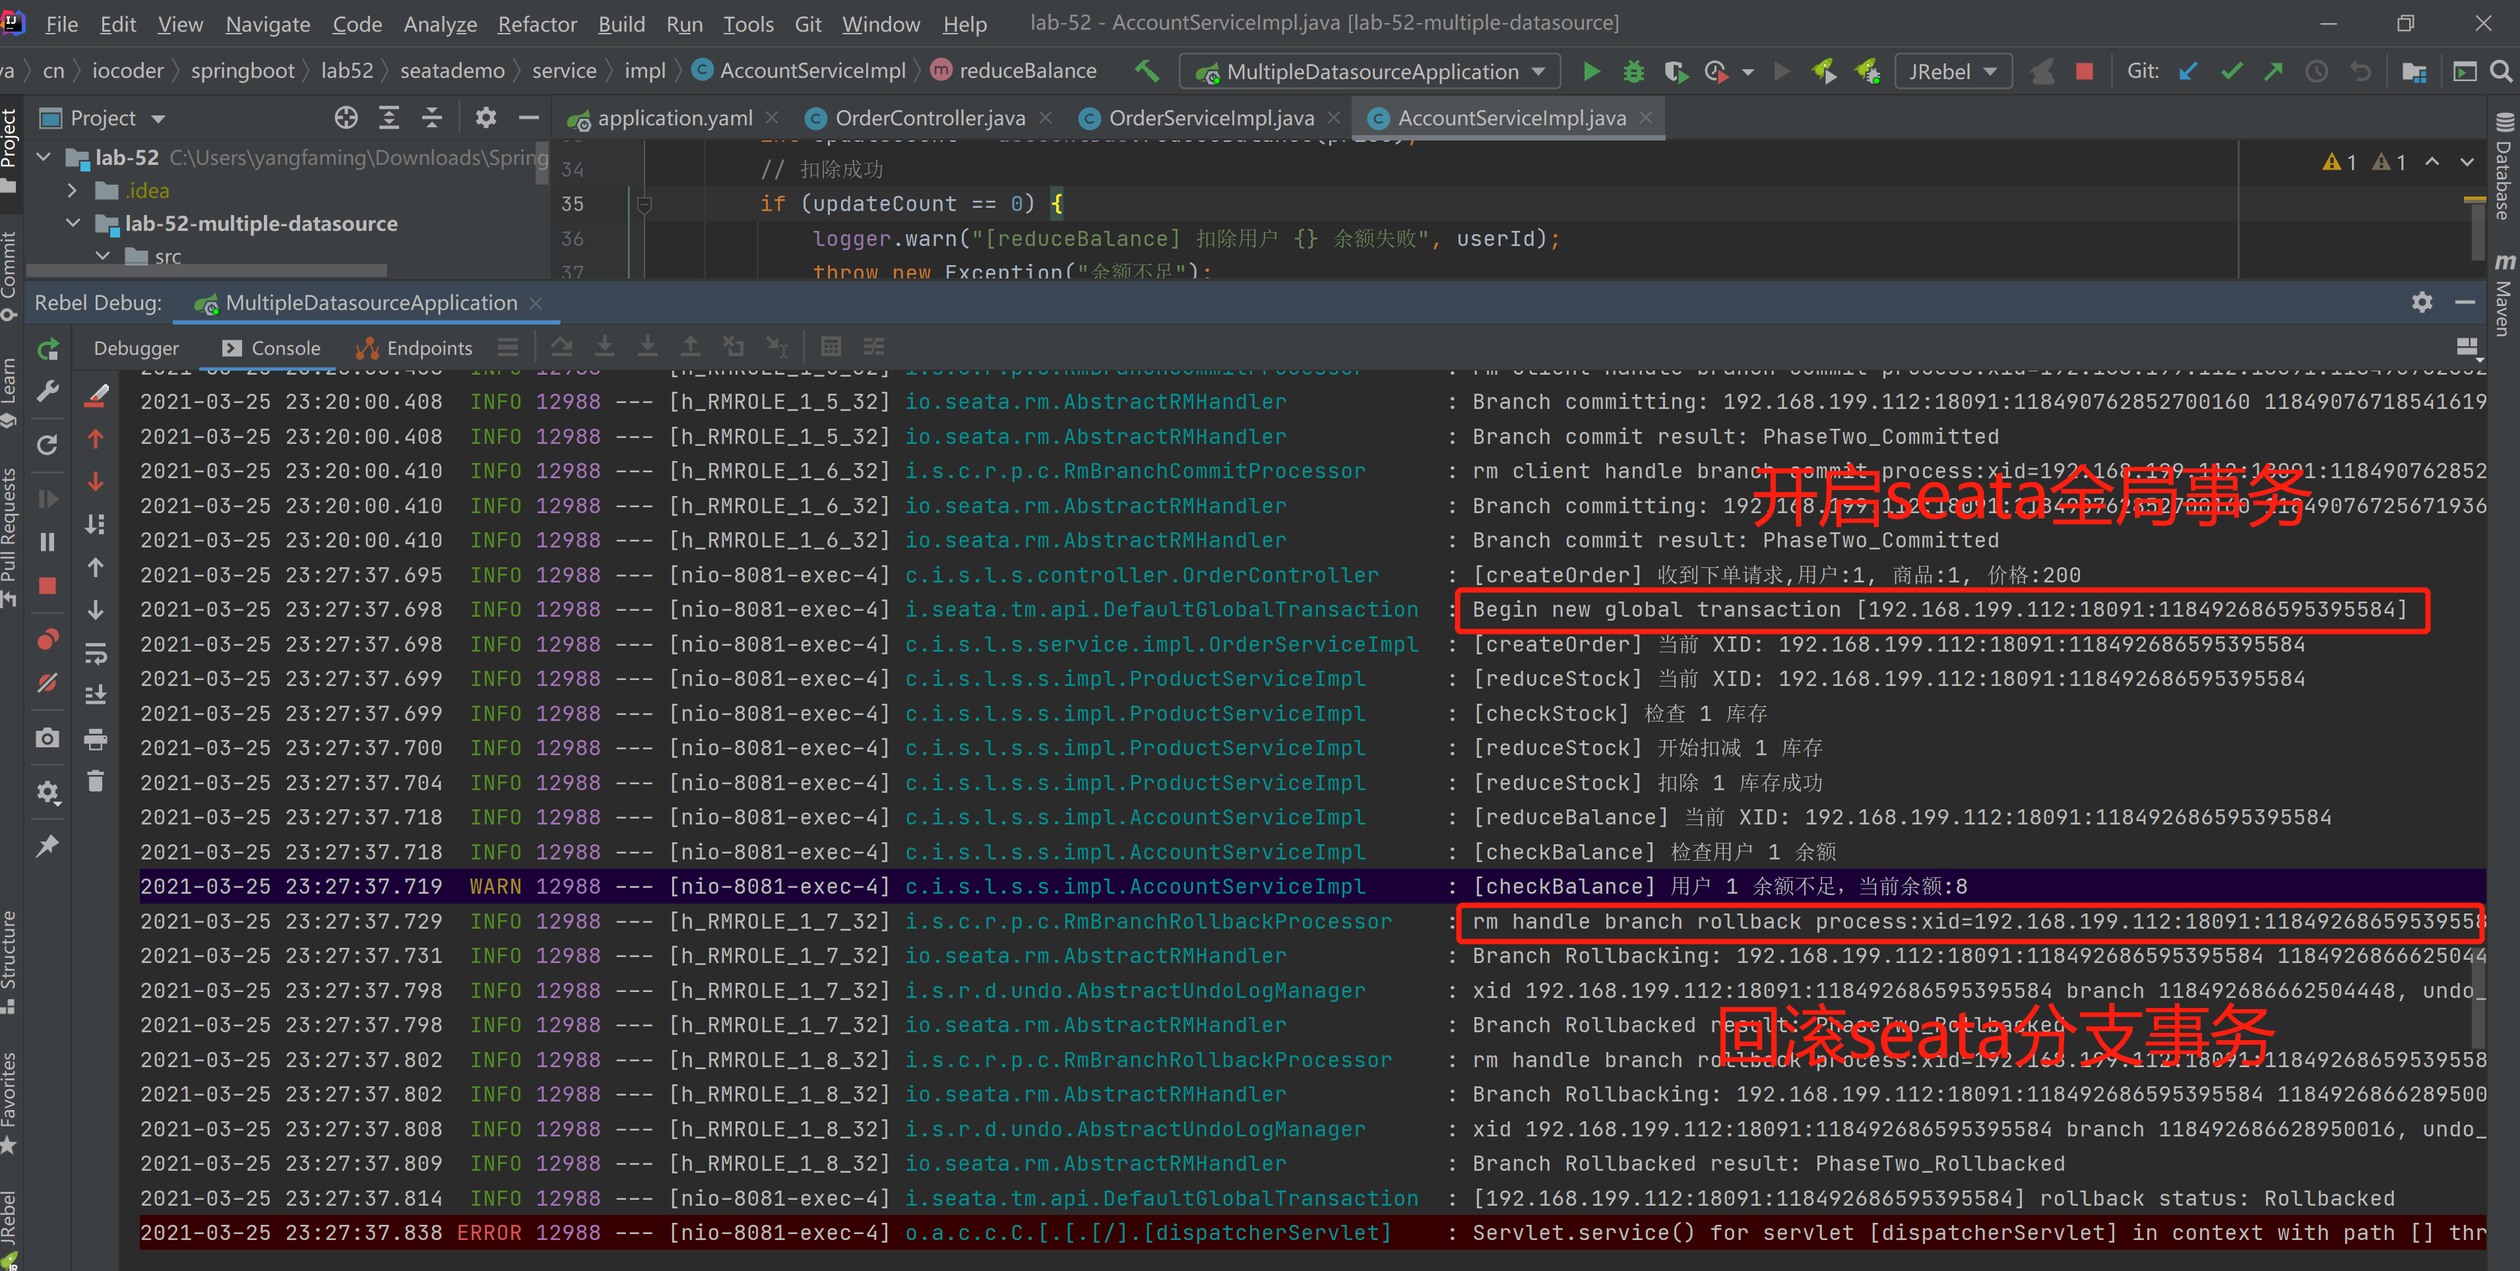Screen dimensions: 2520x1271
Task: Collapse all in Project panel toolbar
Action: point(431,117)
